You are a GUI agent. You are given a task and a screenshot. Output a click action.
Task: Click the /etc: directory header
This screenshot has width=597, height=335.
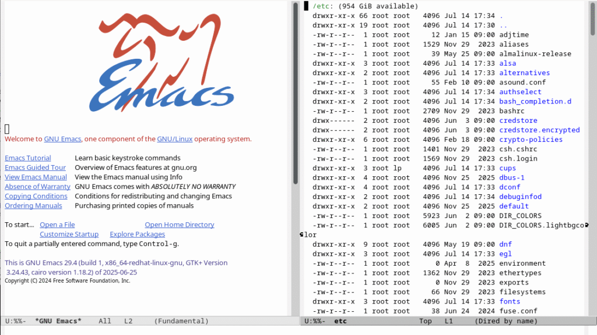click(323, 6)
